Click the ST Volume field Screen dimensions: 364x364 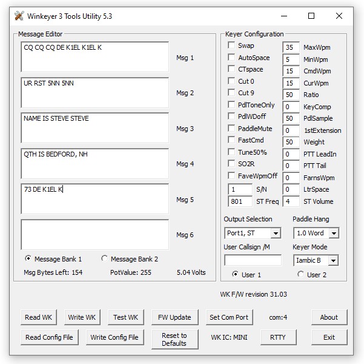pos(291,201)
